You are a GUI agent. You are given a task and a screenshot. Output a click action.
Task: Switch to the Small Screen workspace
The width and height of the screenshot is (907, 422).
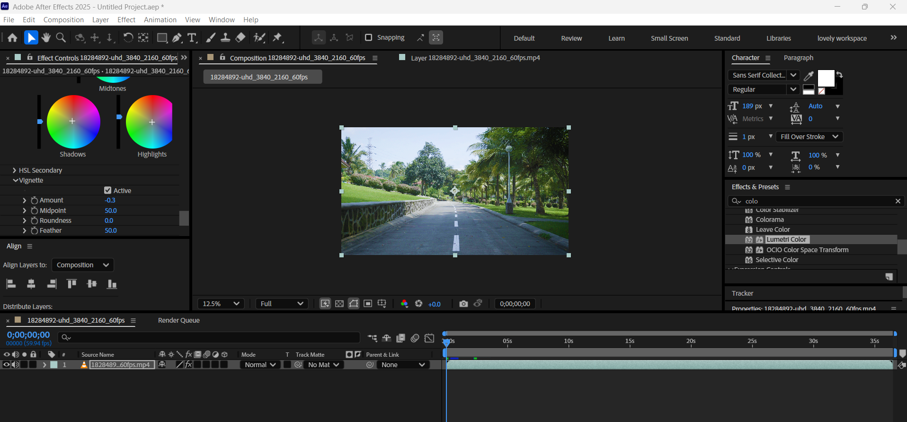(669, 38)
